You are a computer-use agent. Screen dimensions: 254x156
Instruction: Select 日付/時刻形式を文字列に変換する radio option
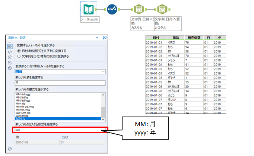click(x=19, y=51)
